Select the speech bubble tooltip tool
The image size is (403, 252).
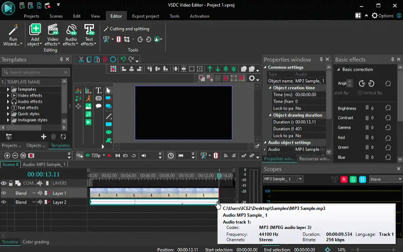98,106
